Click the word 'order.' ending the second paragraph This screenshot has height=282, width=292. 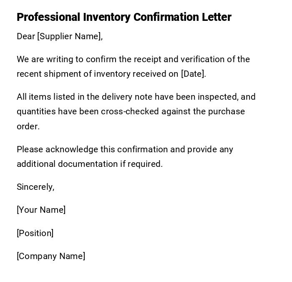28,126
